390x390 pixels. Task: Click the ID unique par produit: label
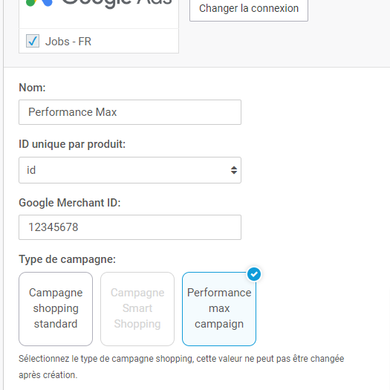click(72, 144)
